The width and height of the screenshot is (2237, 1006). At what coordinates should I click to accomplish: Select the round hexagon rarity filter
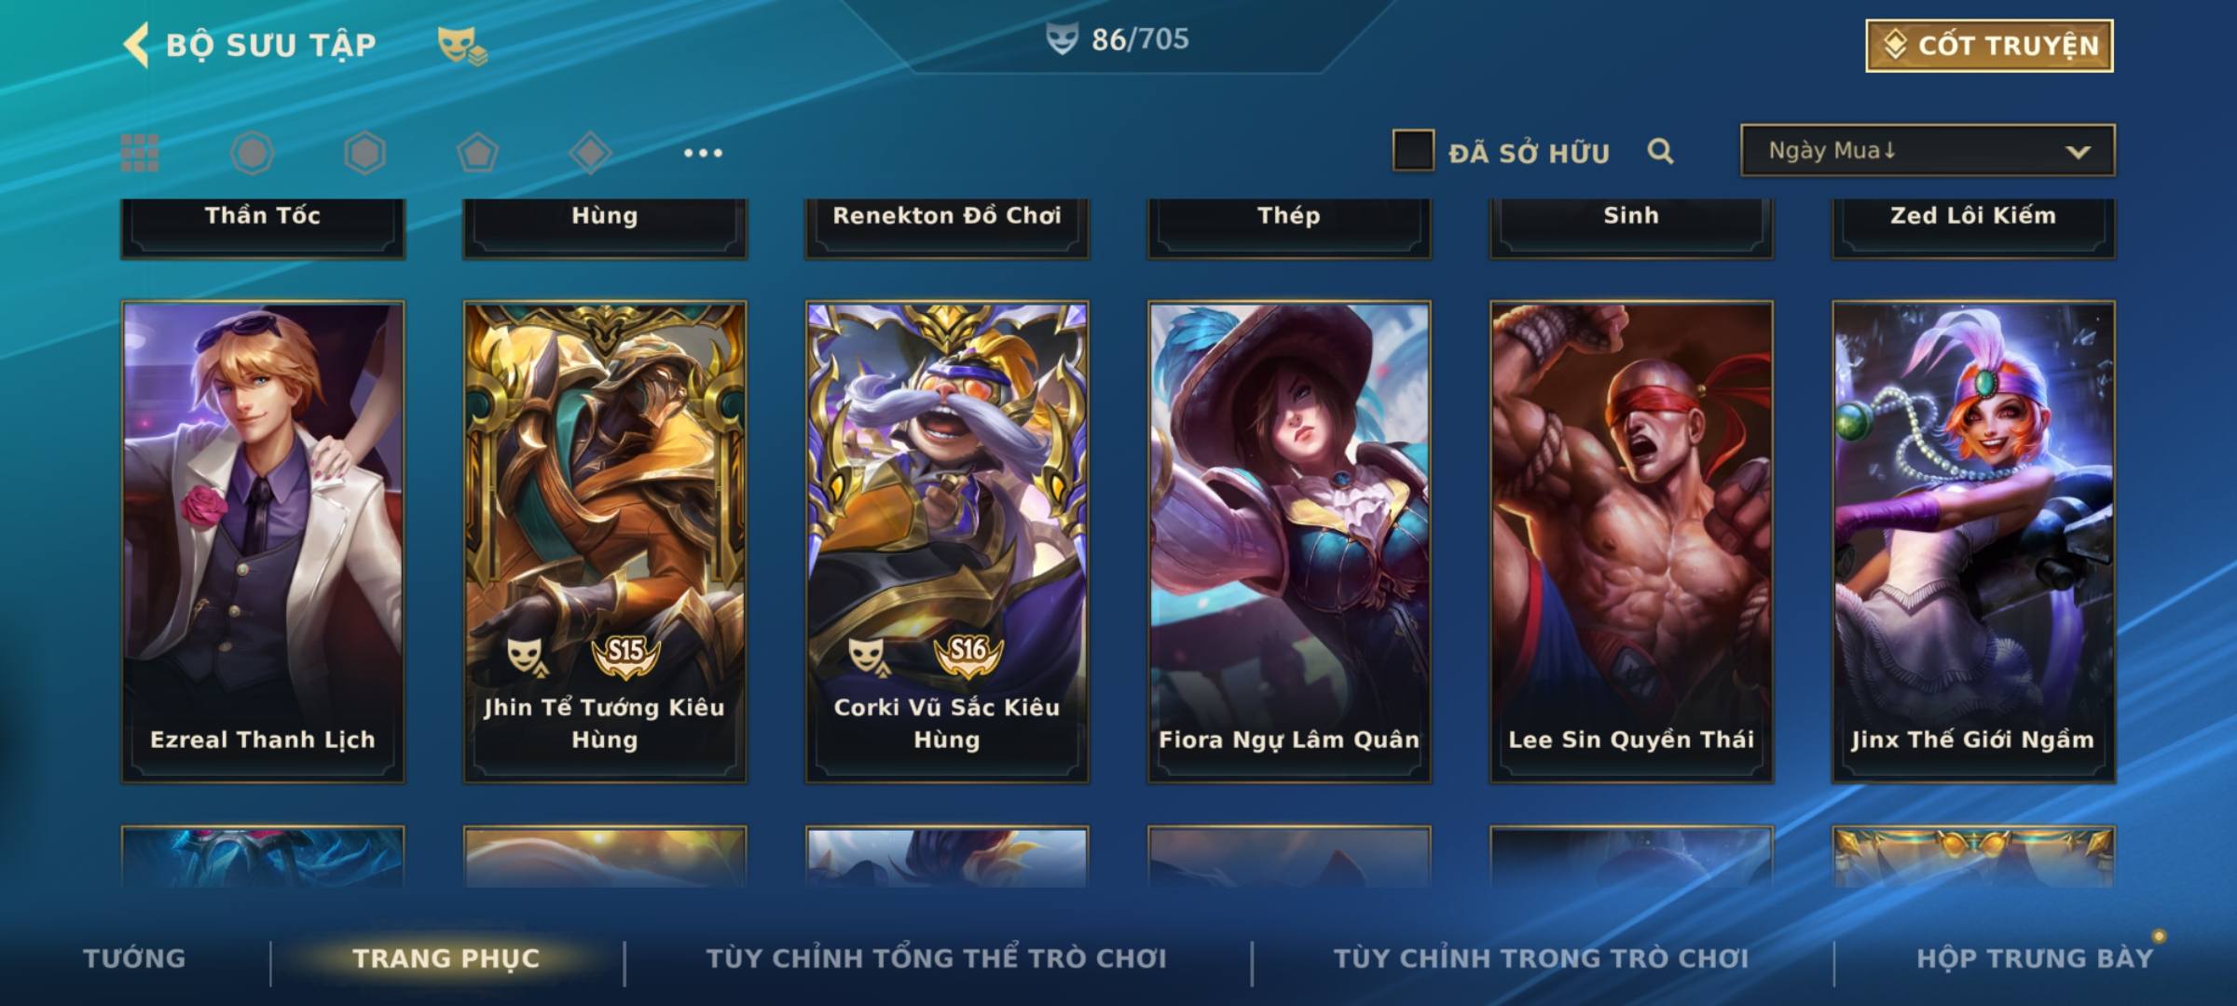[x=253, y=153]
